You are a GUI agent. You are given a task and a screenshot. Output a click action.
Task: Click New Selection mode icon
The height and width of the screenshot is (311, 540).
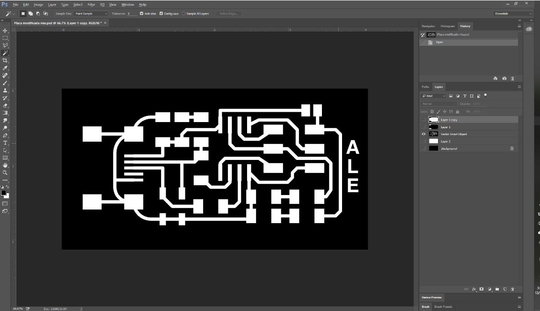click(x=23, y=14)
